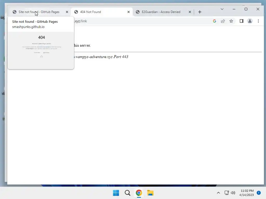Close the E2Guardian Access Denied tab
266x199 pixels.
190,12
